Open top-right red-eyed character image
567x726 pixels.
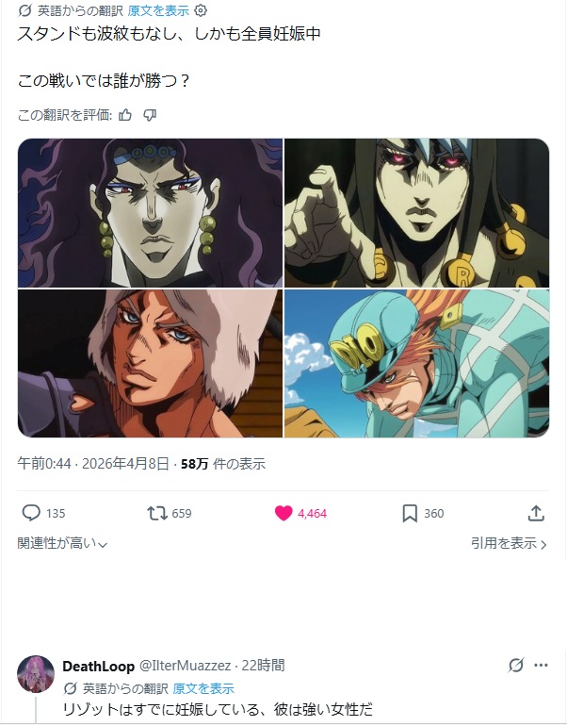click(416, 213)
